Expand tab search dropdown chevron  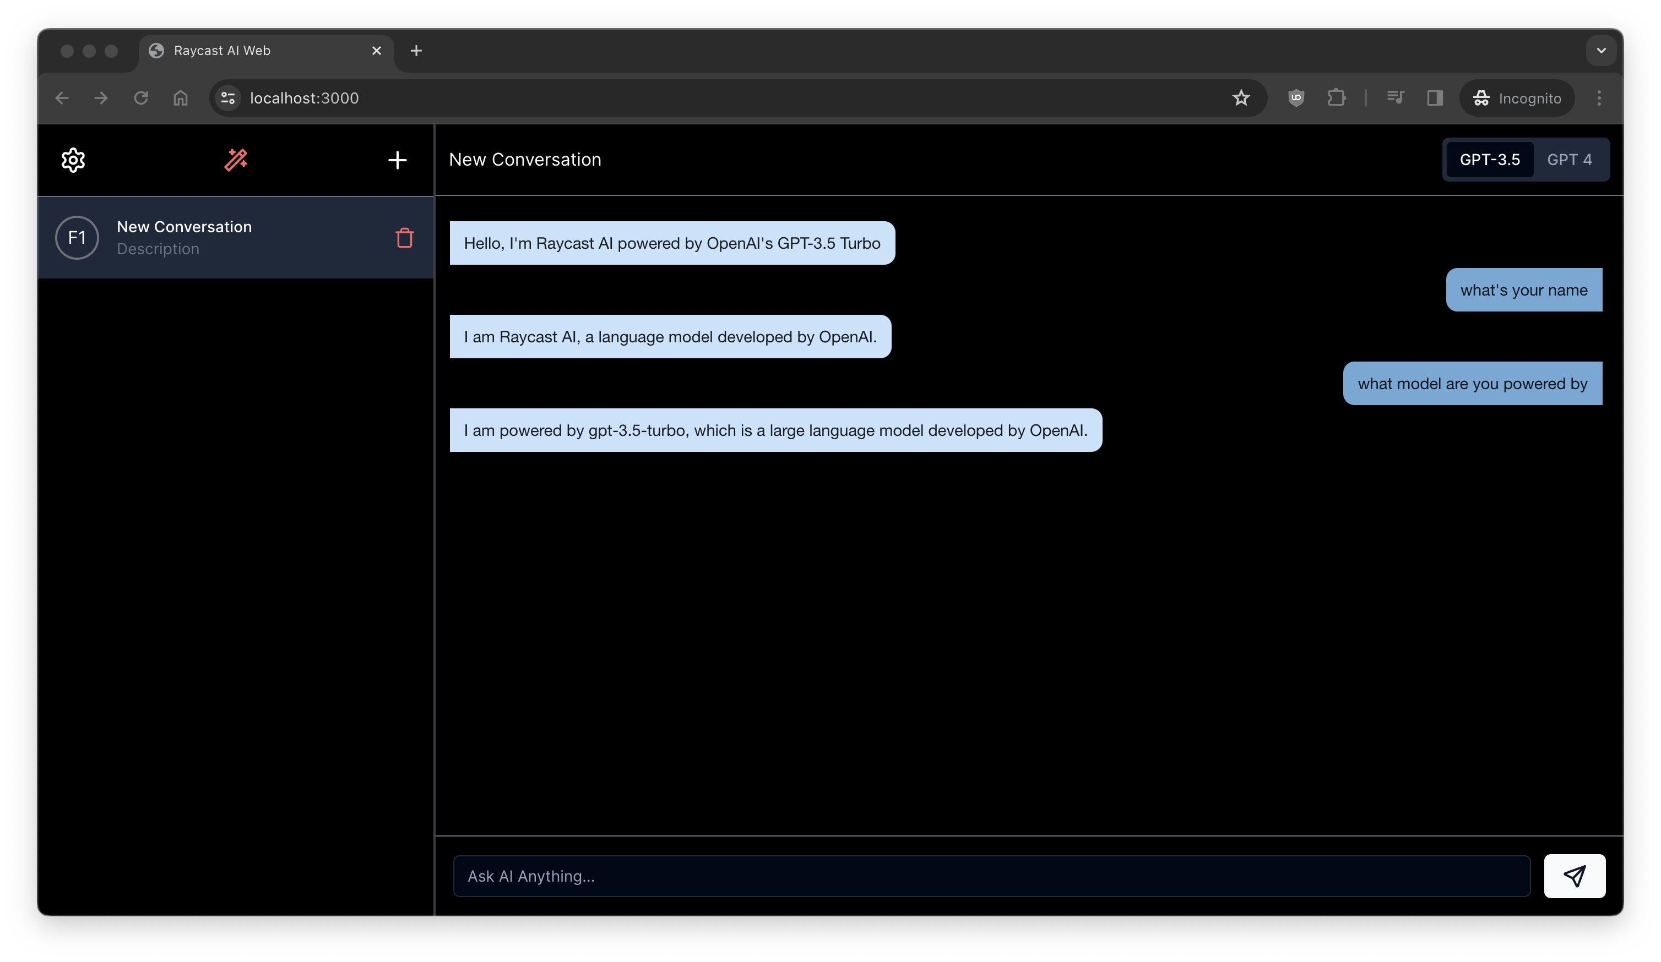pyautogui.click(x=1601, y=51)
